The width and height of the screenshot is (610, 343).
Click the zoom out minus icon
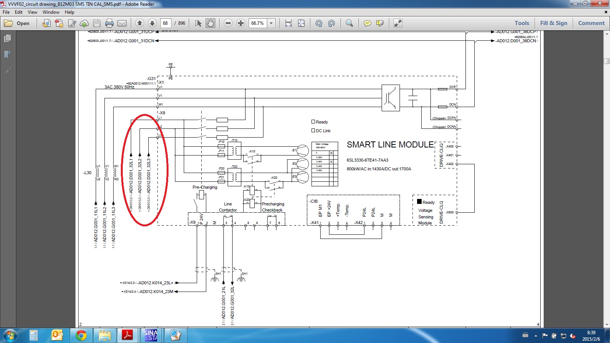(228, 23)
